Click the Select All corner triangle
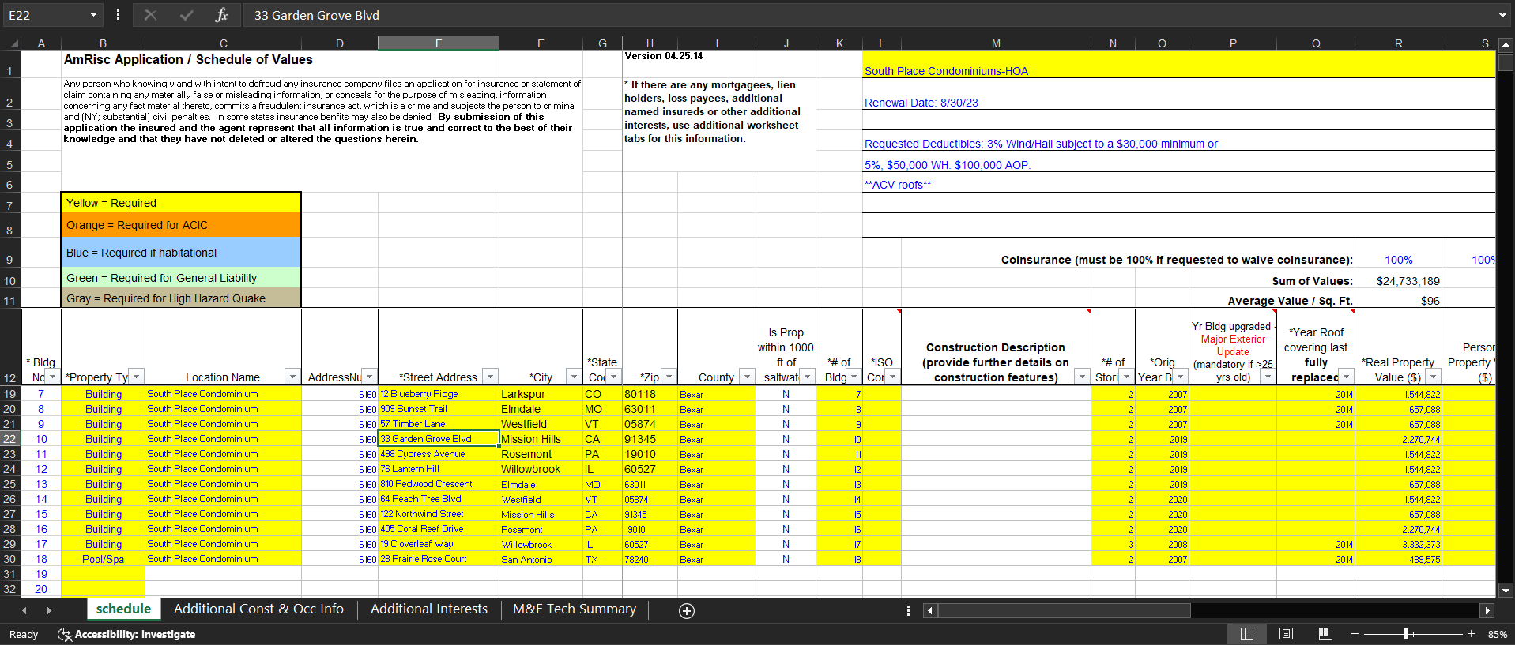 coord(13,44)
